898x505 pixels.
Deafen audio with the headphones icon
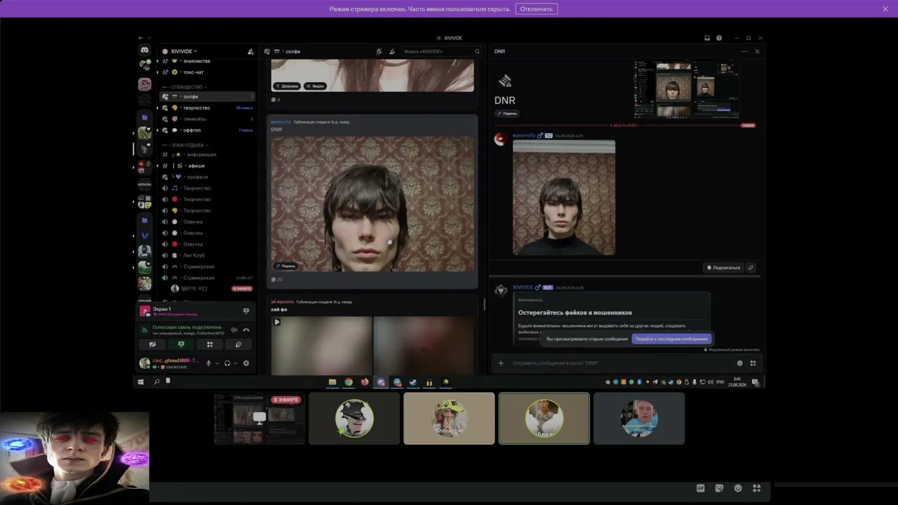point(227,363)
